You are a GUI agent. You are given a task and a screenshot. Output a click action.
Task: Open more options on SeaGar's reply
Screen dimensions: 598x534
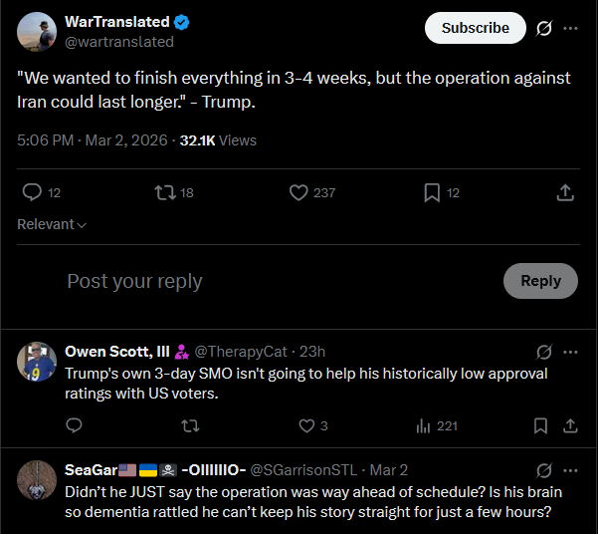(x=570, y=469)
